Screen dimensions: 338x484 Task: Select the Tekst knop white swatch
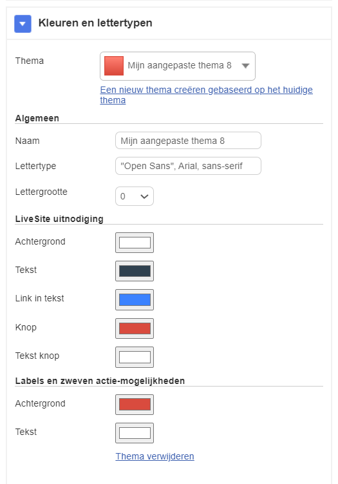click(x=135, y=357)
